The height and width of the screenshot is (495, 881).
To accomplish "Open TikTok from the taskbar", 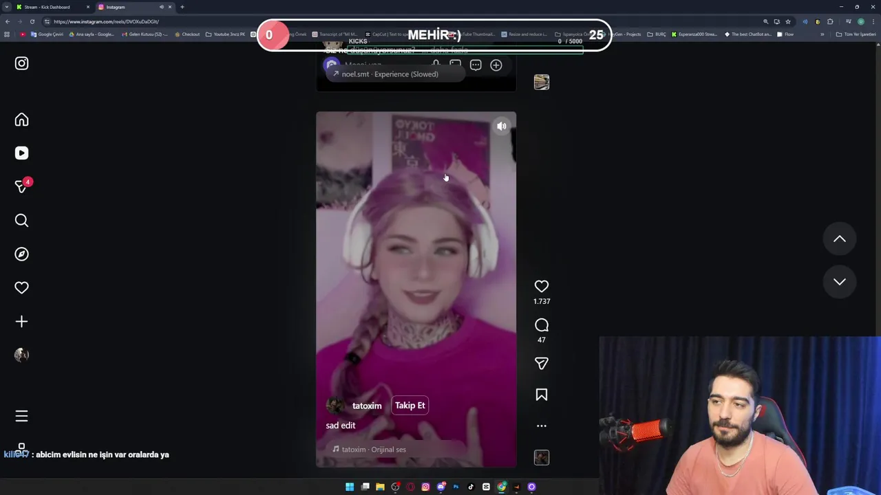I will pyautogui.click(x=471, y=487).
